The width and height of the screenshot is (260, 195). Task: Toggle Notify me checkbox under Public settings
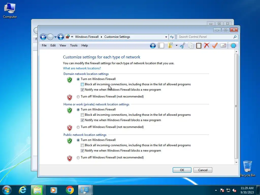coord(82,151)
